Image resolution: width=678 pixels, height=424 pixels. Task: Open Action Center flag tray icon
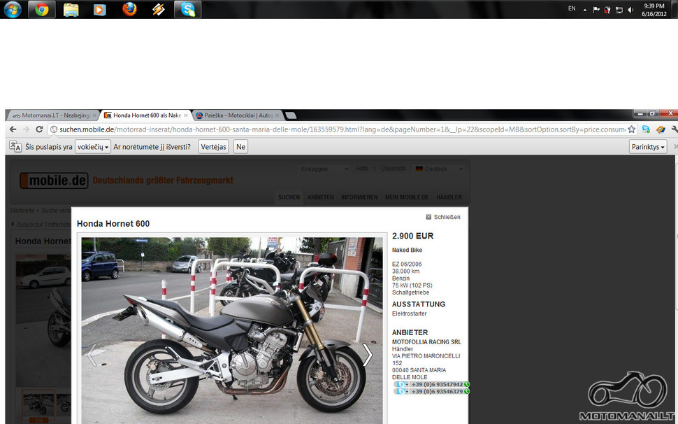[x=596, y=10]
